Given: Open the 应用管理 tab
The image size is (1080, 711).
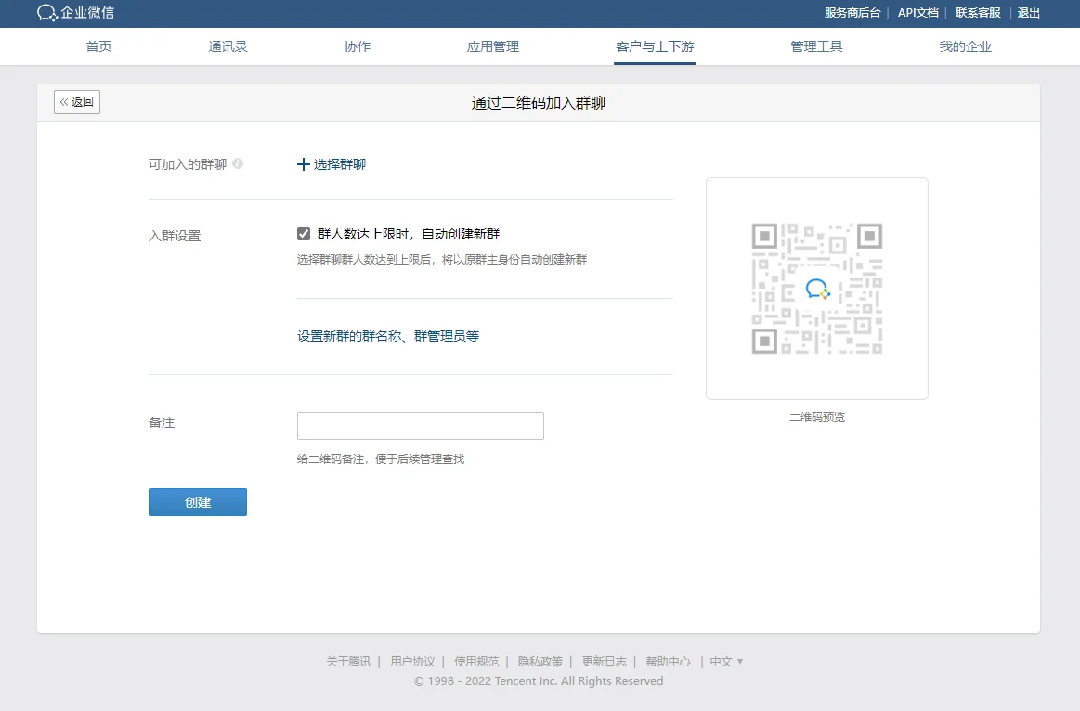Looking at the screenshot, I should (493, 46).
